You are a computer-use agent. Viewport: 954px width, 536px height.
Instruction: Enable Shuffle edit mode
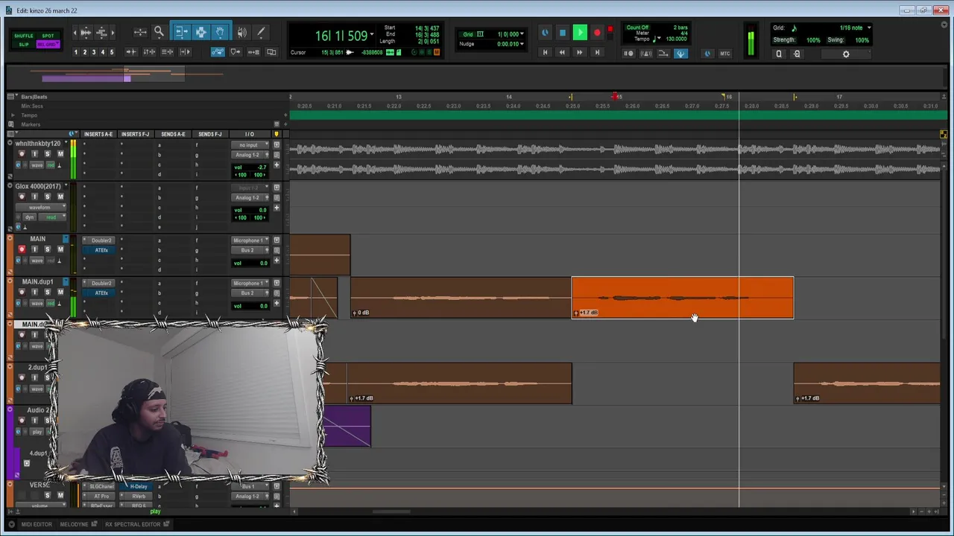pyautogui.click(x=24, y=36)
